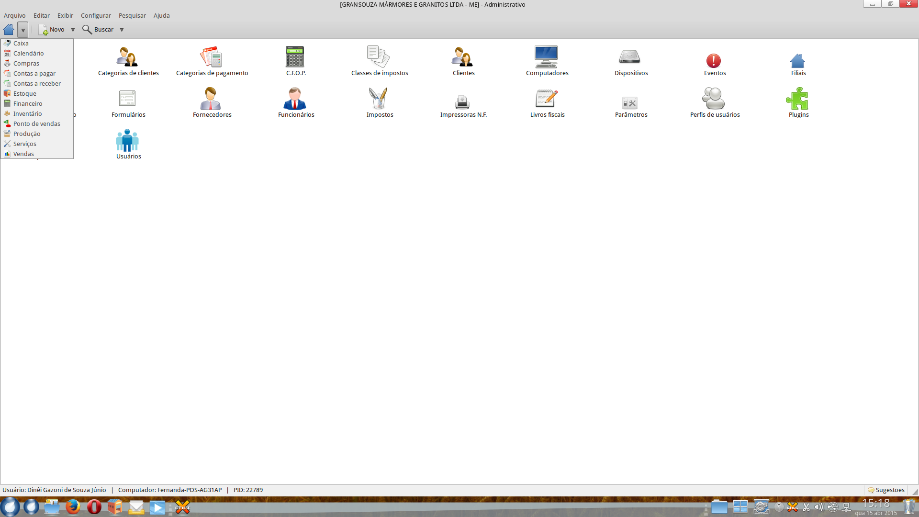Open Formulários

pos(128,103)
